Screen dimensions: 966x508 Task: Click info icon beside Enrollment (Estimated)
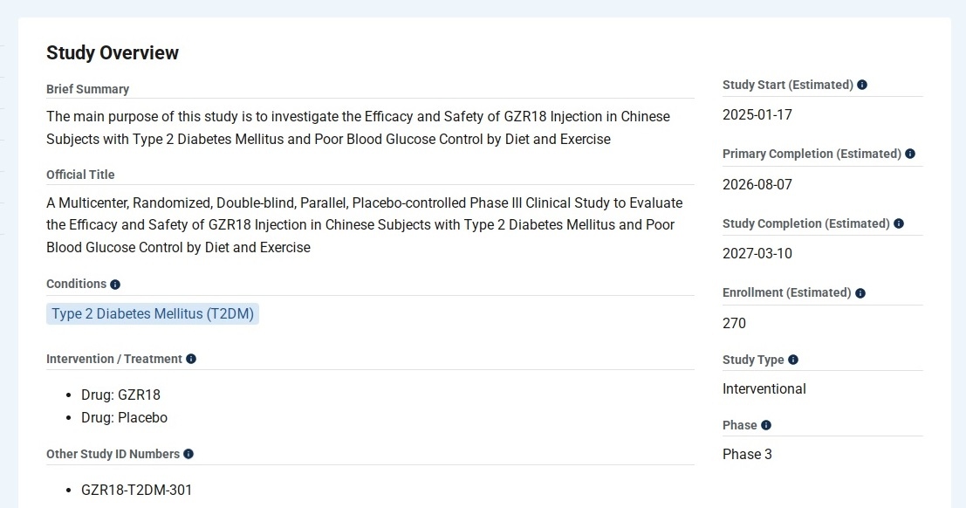[860, 293]
